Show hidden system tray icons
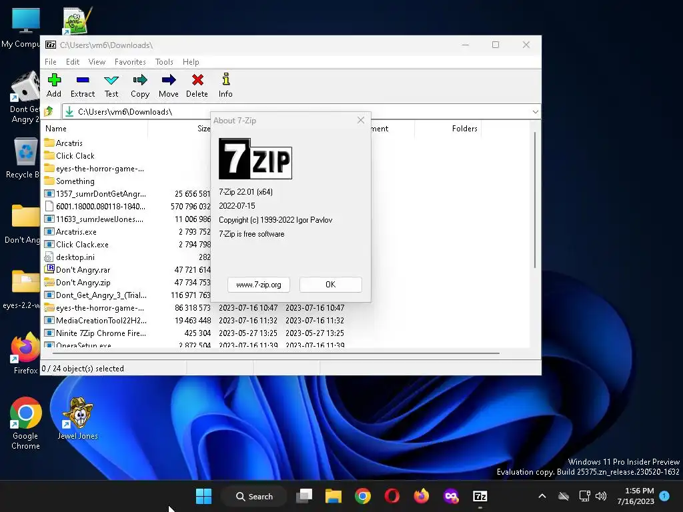Image resolution: width=683 pixels, height=512 pixels. click(x=542, y=496)
